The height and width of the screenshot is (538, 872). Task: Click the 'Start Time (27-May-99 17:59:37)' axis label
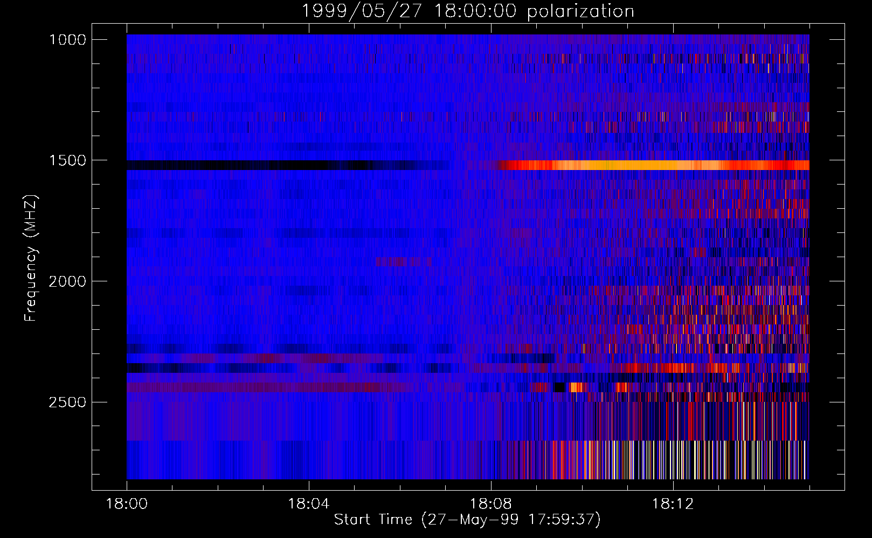[x=467, y=520]
